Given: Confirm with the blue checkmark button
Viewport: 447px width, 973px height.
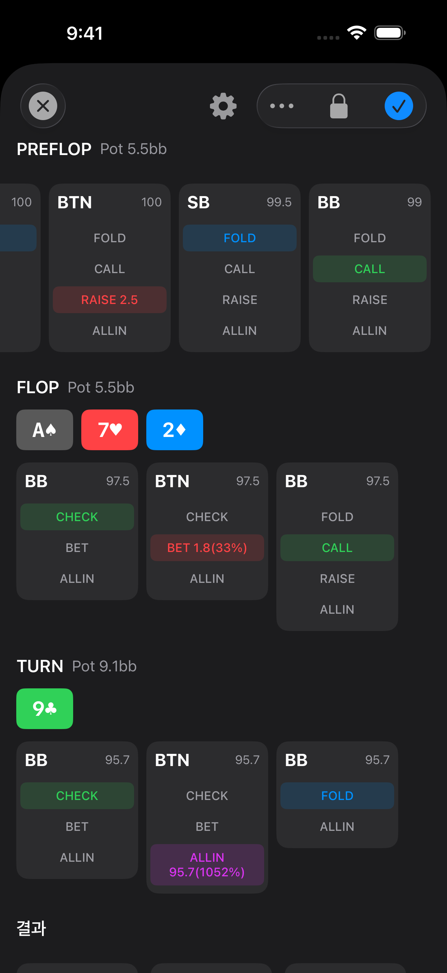Looking at the screenshot, I should pos(399,106).
